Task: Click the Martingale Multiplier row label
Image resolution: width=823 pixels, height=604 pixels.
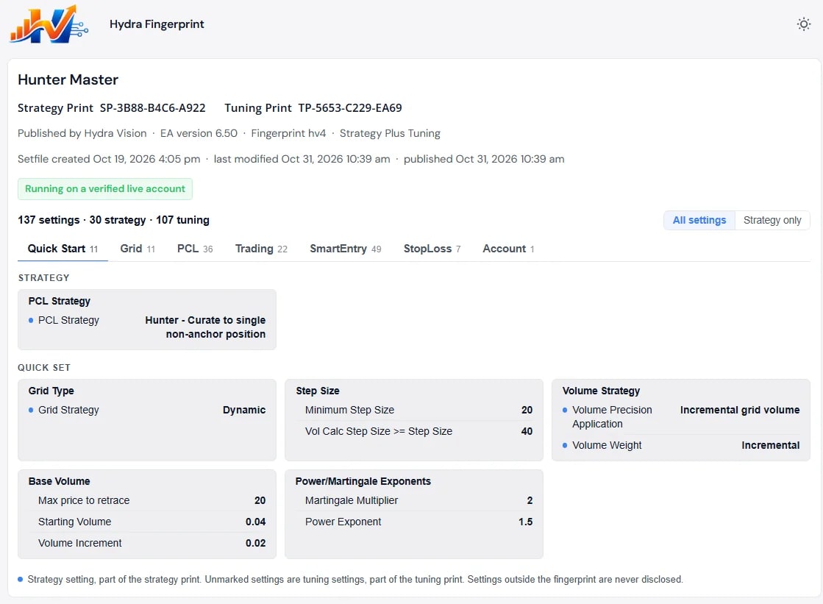Action: (351, 500)
